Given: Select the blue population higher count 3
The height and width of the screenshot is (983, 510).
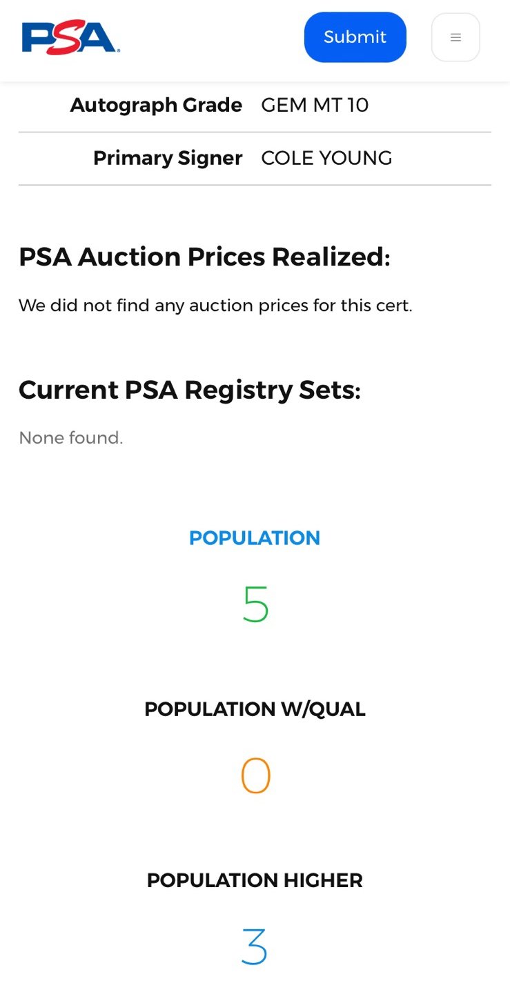Looking at the screenshot, I should click(255, 946).
